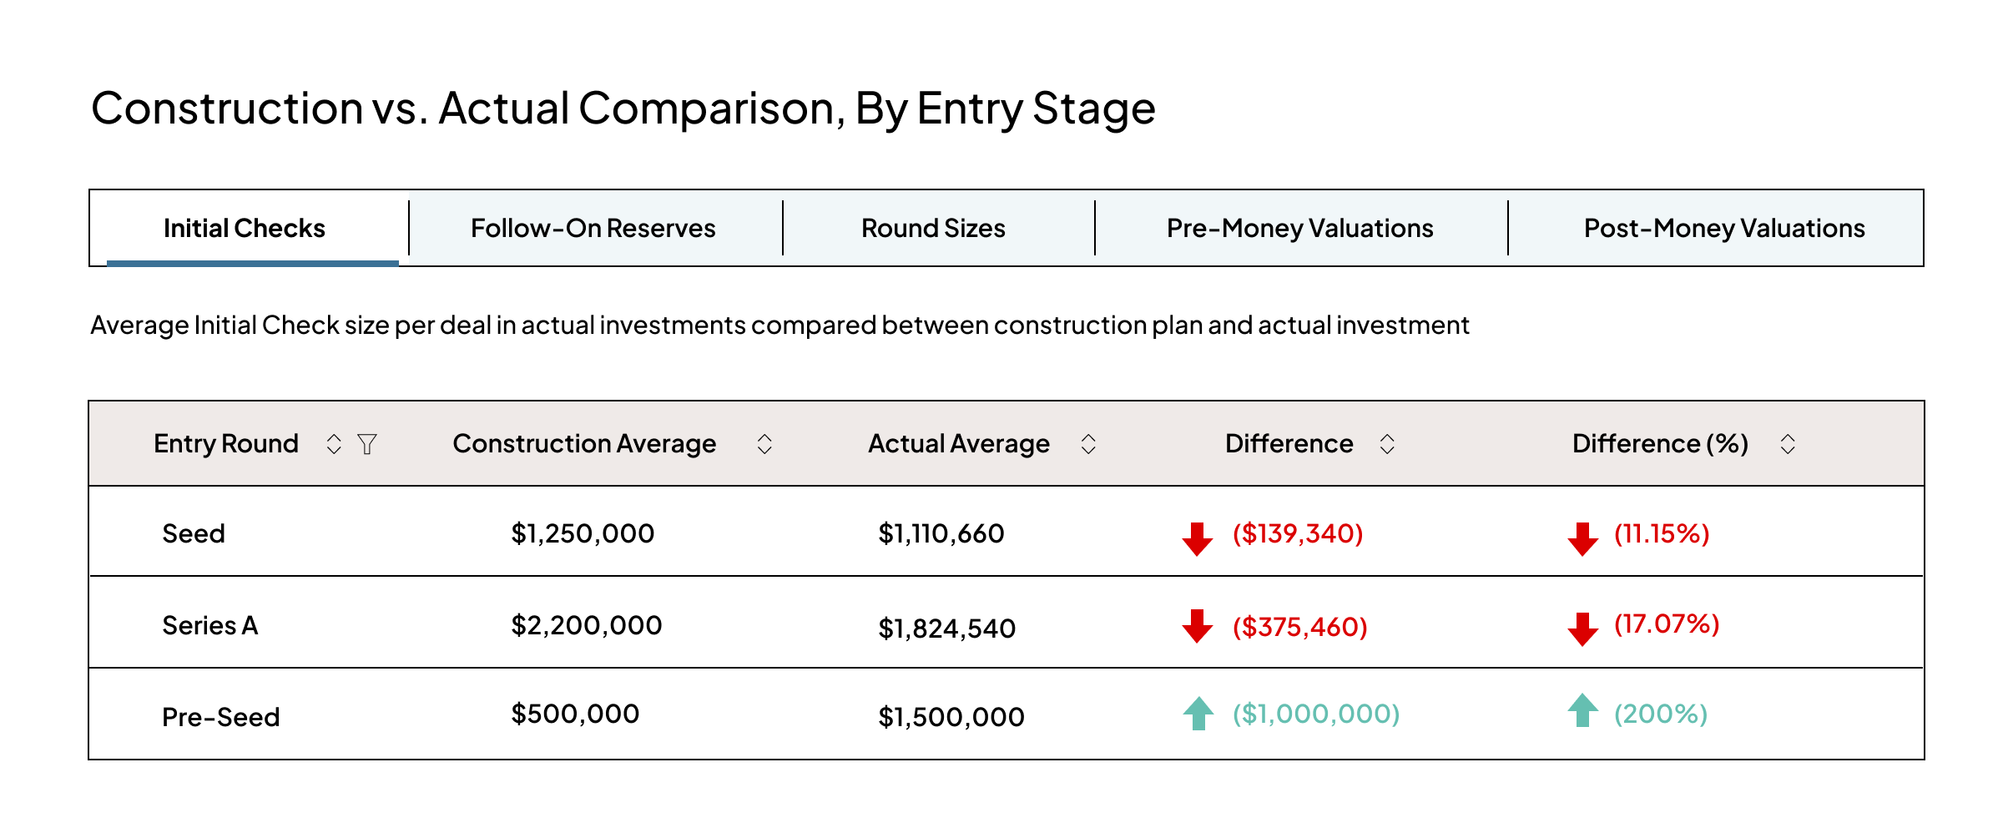Viewport: 2003px width, 838px height.
Task: Select the Pre-Money Valuations tab
Action: click(x=1299, y=228)
